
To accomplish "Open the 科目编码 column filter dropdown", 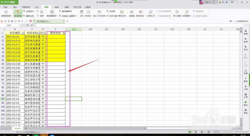I will (23, 33).
